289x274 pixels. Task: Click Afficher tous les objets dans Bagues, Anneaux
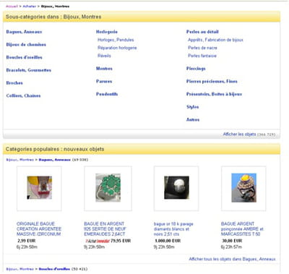[232, 259]
